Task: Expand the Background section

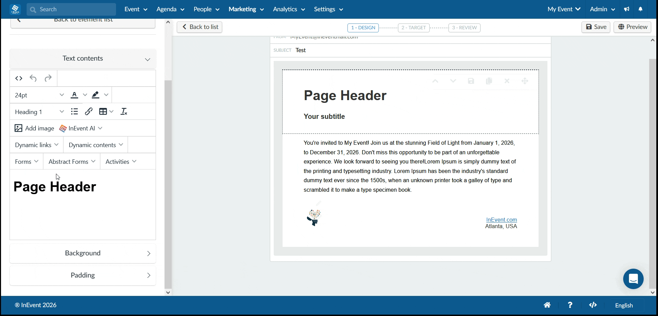Action: click(x=83, y=253)
